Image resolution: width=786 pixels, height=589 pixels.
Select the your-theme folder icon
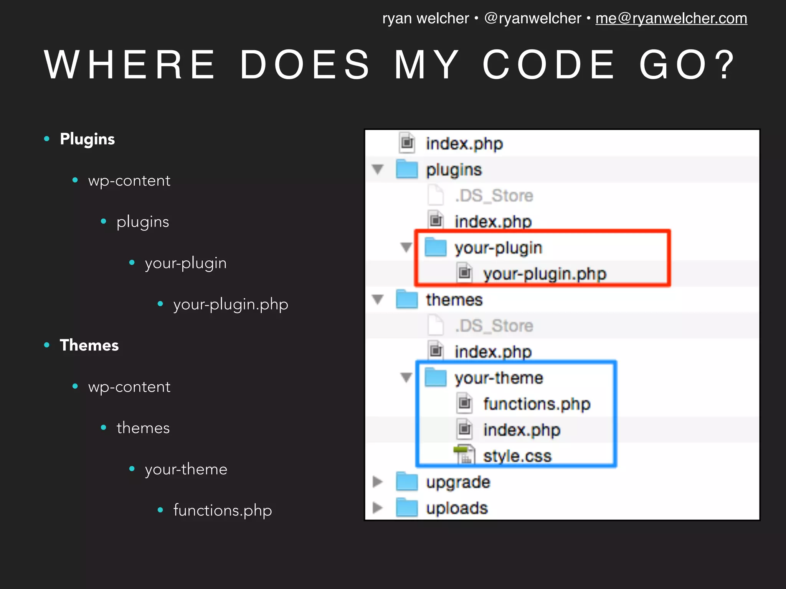click(x=436, y=377)
